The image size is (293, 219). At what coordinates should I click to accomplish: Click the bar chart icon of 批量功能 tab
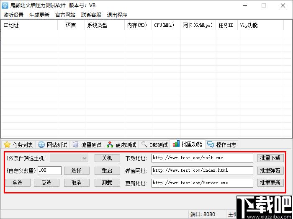176,144
